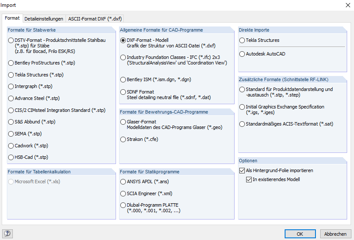Select DSTV-Format Produktschnittstelle Stahlbau option
The height and width of the screenshot is (240, 354).
pos(11,40)
